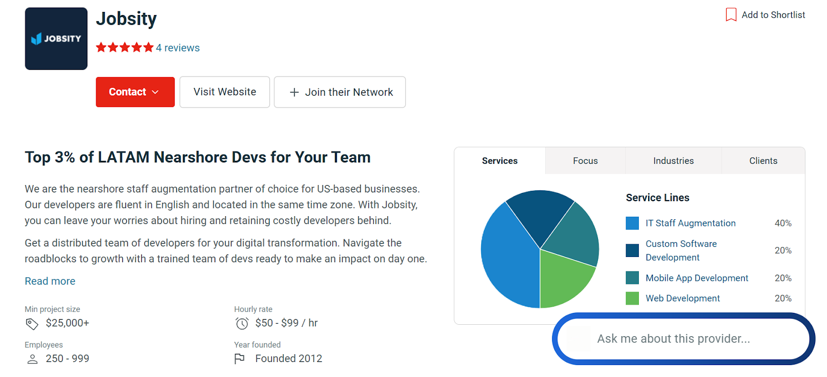Image resolution: width=827 pixels, height=377 pixels.
Task: Open the Clients tab
Action: click(763, 161)
